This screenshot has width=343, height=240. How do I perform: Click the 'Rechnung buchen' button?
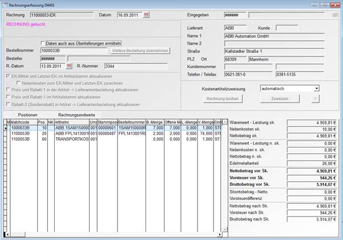(x=206, y=99)
